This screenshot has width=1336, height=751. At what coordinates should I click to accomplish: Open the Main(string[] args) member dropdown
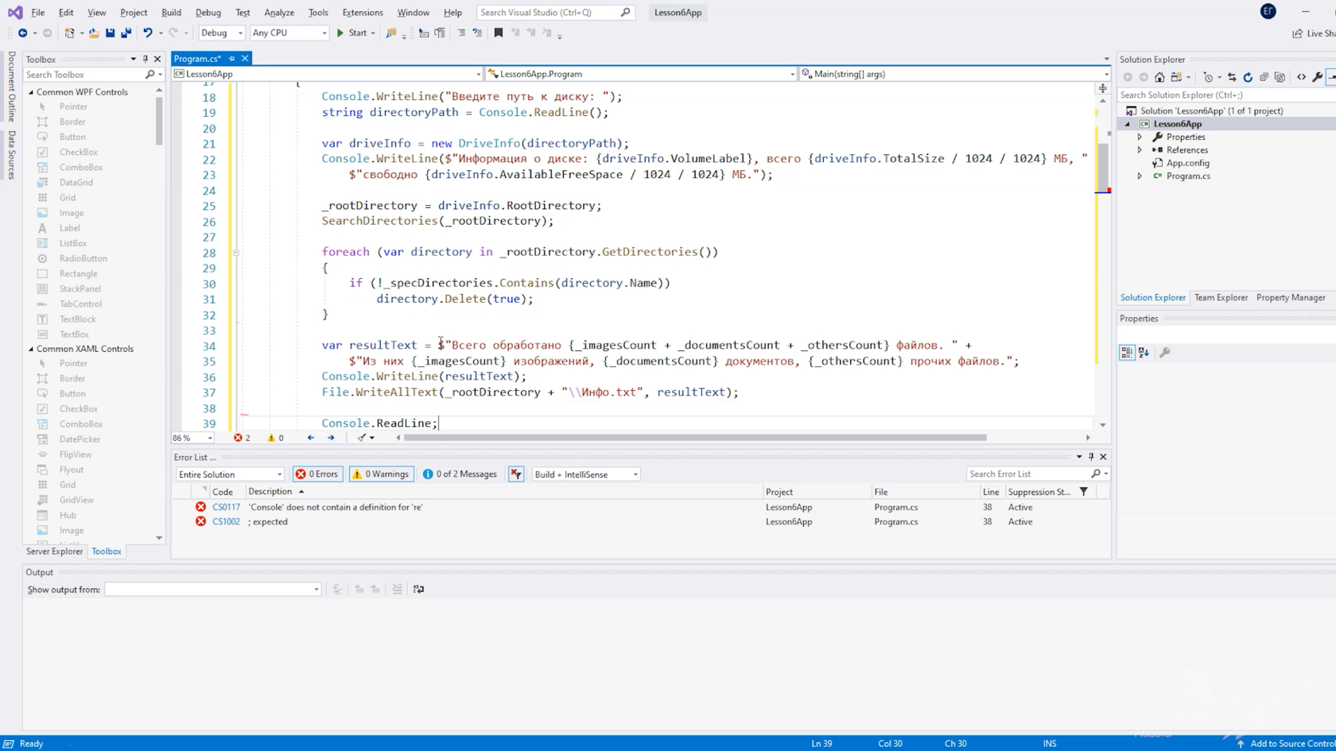pyautogui.click(x=954, y=74)
